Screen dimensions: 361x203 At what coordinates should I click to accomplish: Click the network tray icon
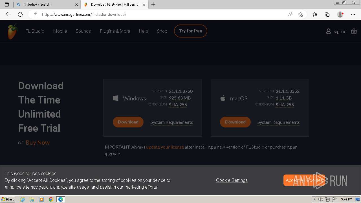tap(327, 199)
